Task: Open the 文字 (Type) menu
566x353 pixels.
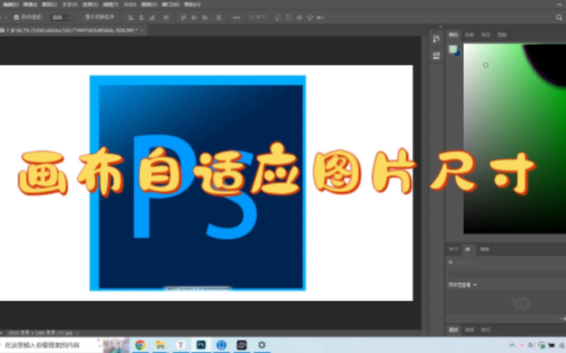Action: (70, 5)
